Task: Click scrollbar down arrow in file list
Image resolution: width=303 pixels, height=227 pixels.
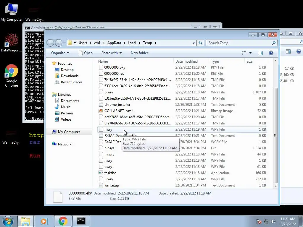Action: (x=275, y=186)
